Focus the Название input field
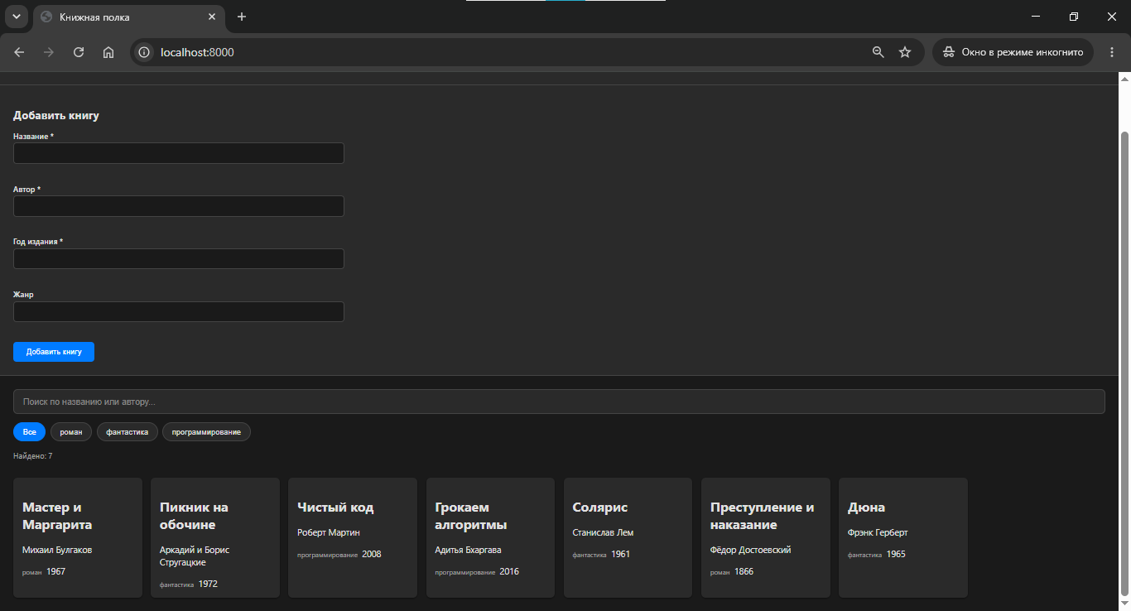Image resolution: width=1131 pixels, height=611 pixels. coord(178,153)
